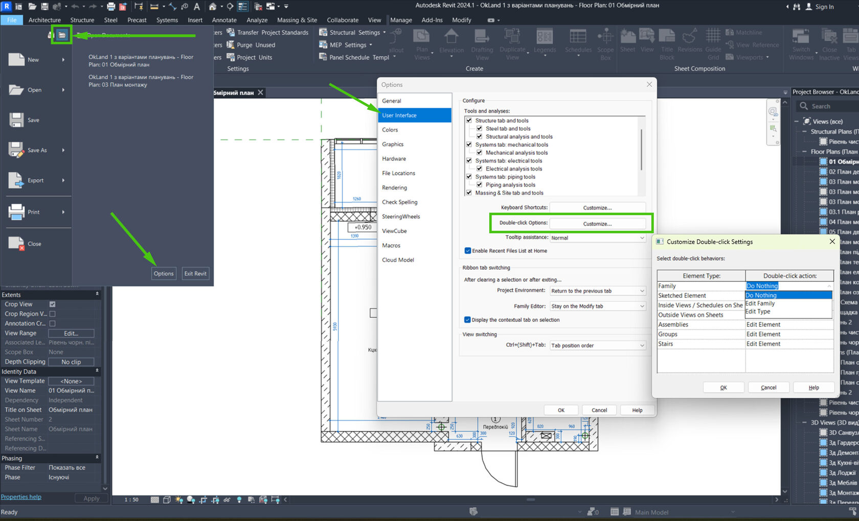Toggle the Crop View checkbox in Properties
Image resolution: width=859 pixels, height=521 pixels.
(x=52, y=304)
